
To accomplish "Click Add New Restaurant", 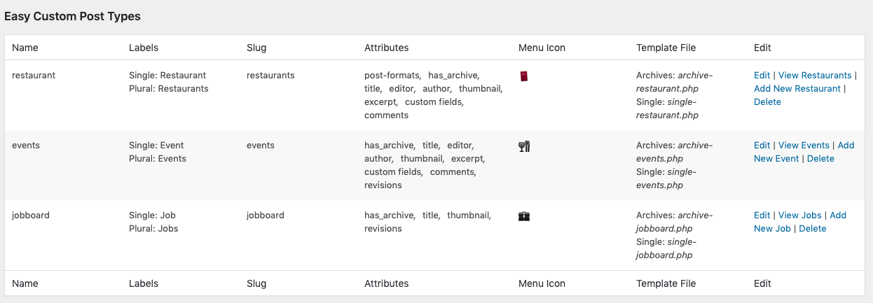I will (x=797, y=88).
